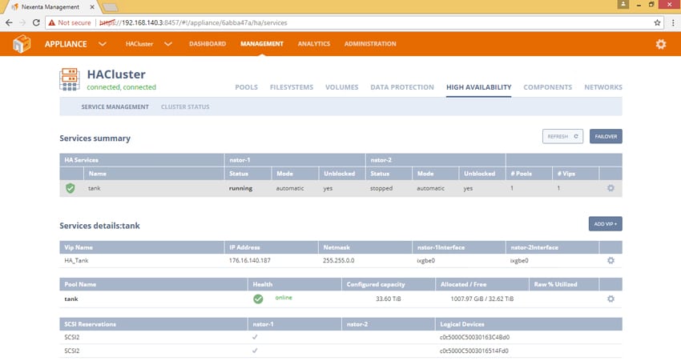Click the Chrome user profile icon
The height and width of the screenshot is (361, 681).
point(623,4)
